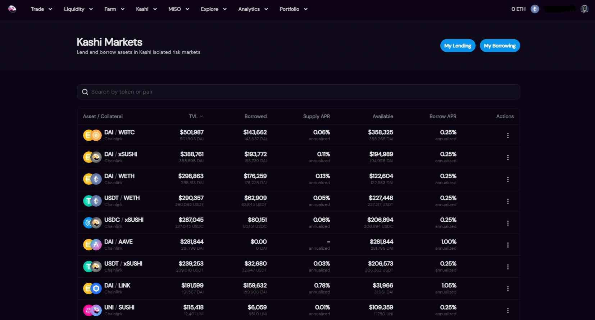Viewport: 595px width, 320px height.
Task: Expand the Trade menu
Action: click(x=41, y=9)
